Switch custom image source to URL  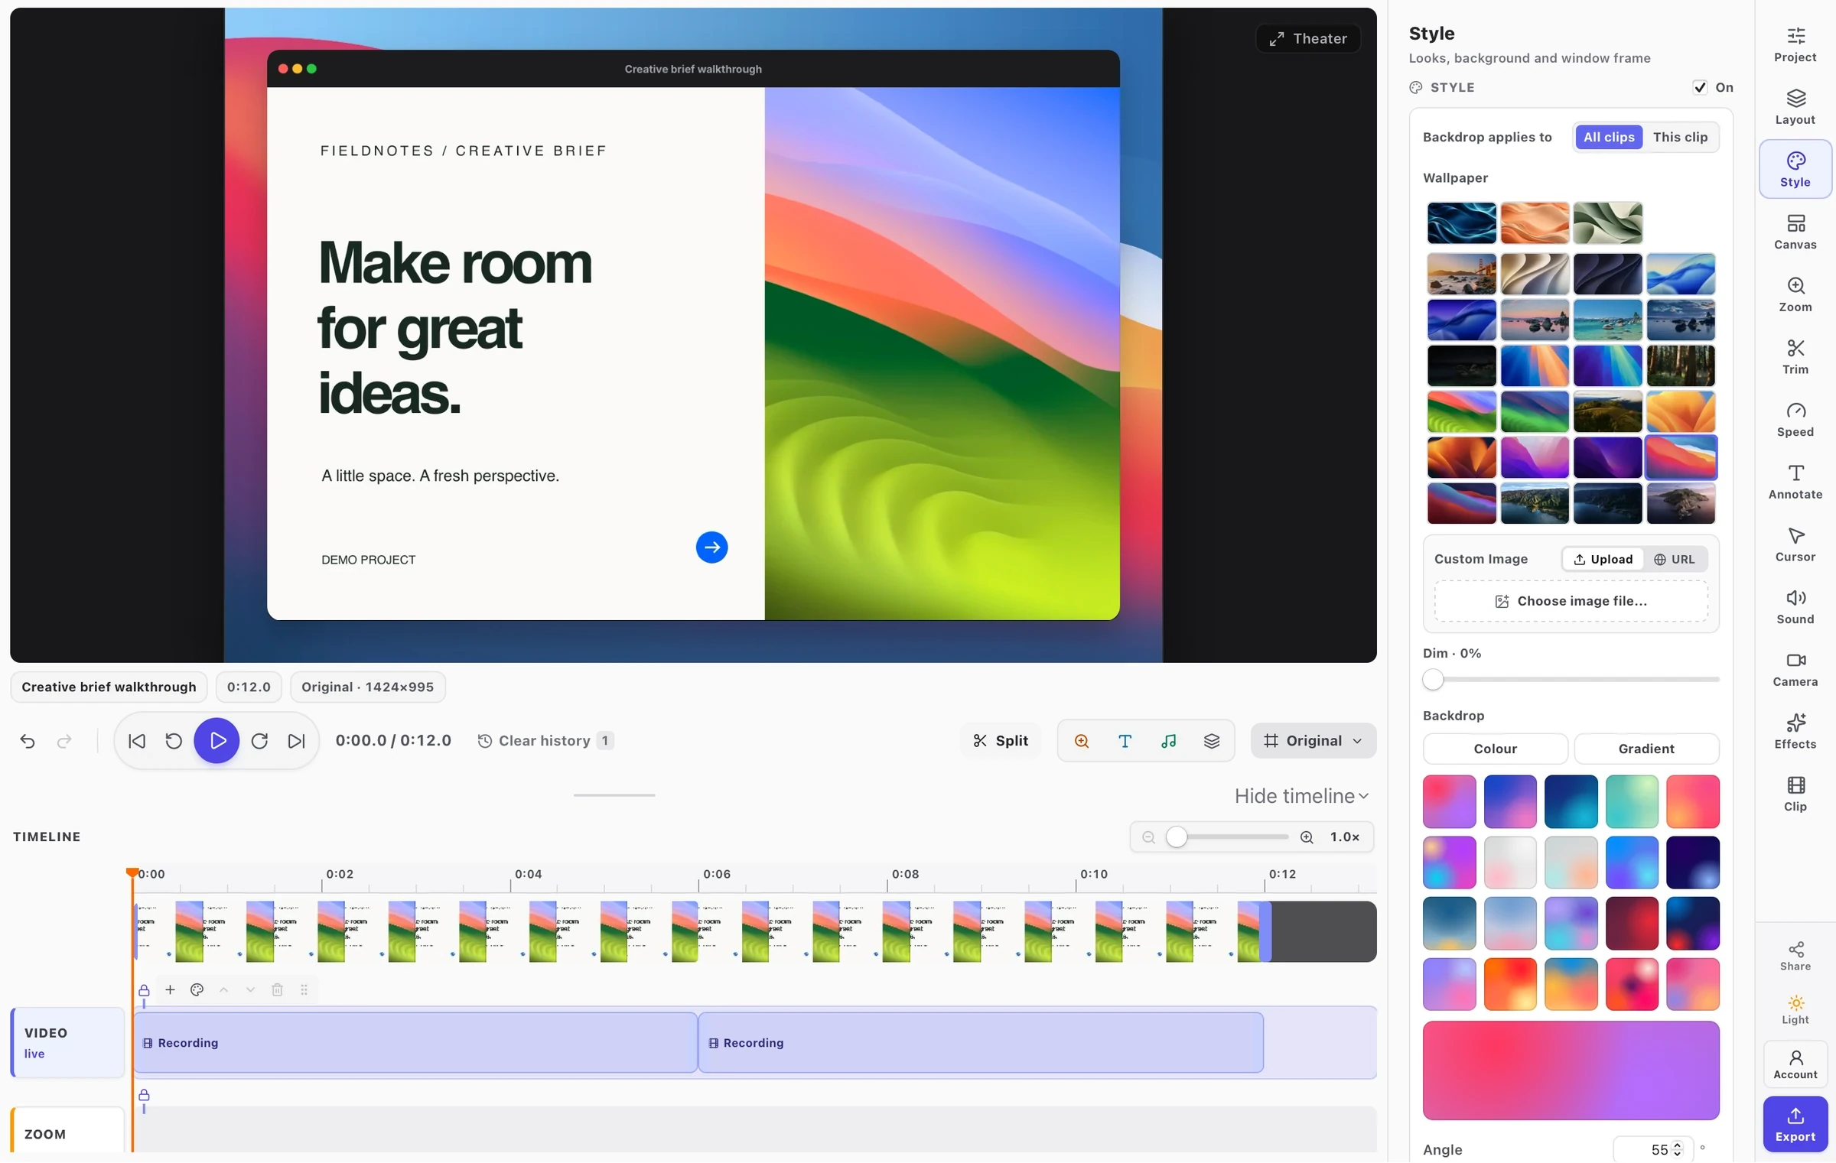coord(1674,559)
